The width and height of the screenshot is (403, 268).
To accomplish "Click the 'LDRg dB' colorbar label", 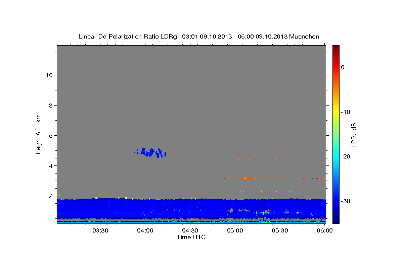I will (353, 135).
